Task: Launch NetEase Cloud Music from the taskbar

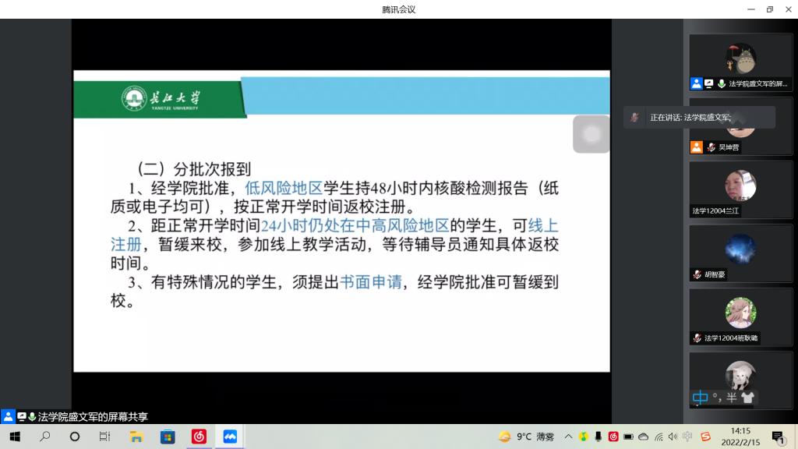Action: point(198,437)
